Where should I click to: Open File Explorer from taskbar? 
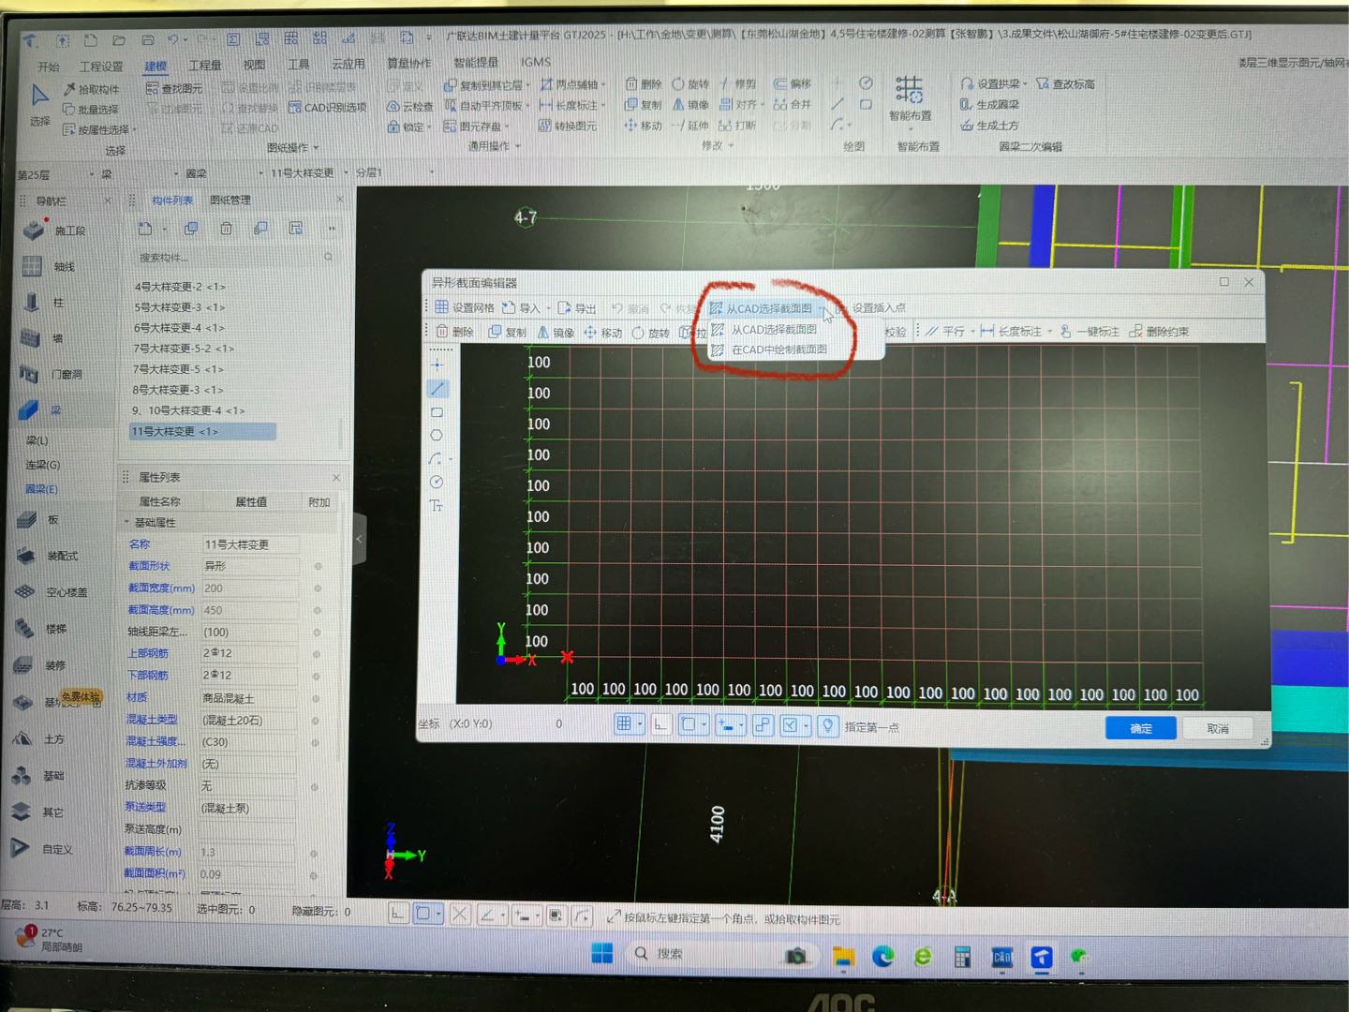pos(843,956)
